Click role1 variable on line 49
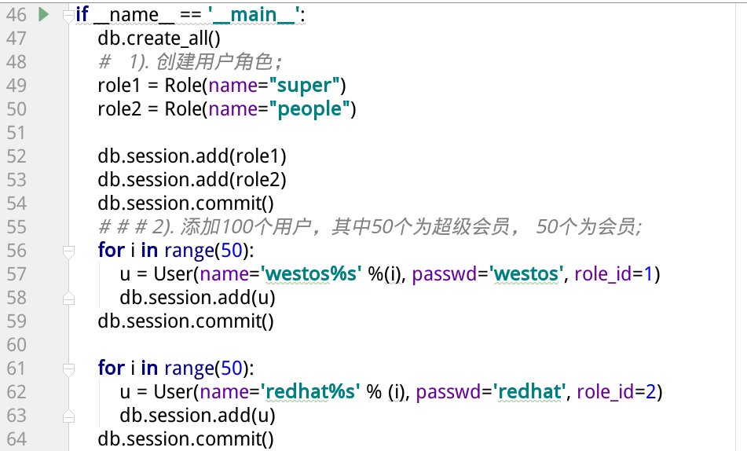Screen dimensions: 747x451 [119, 86]
